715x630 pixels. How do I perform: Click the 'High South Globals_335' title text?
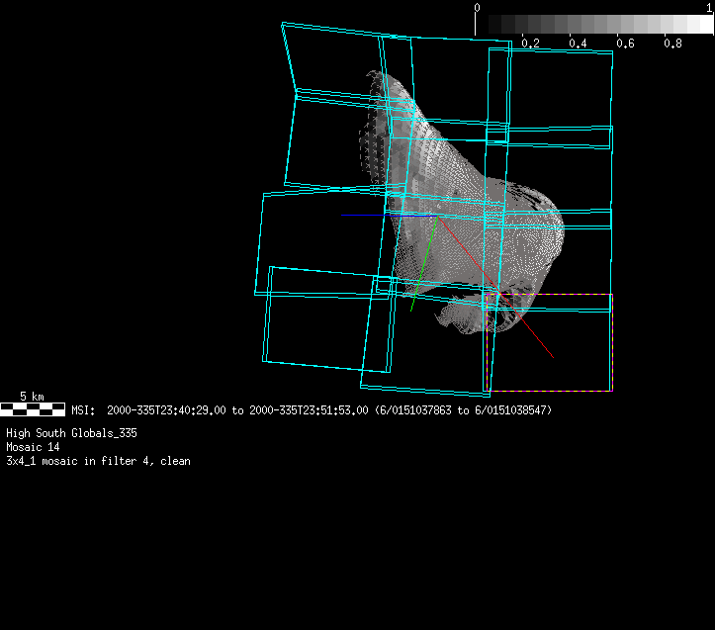(x=71, y=433)
